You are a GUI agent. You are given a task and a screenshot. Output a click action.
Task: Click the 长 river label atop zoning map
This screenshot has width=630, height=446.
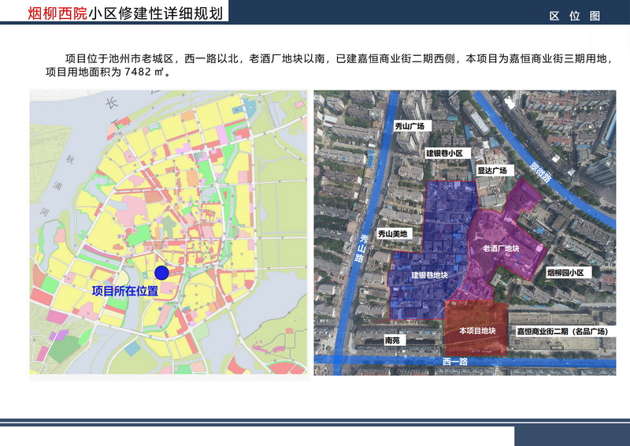pos(113,102)
